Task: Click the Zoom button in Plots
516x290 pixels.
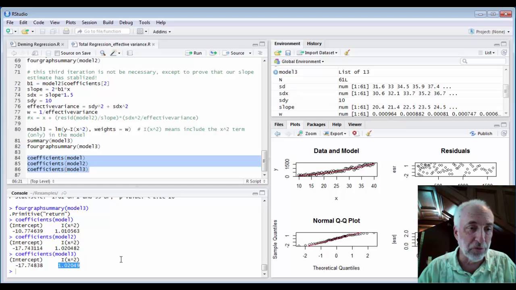Action: (x=307, y=133)
